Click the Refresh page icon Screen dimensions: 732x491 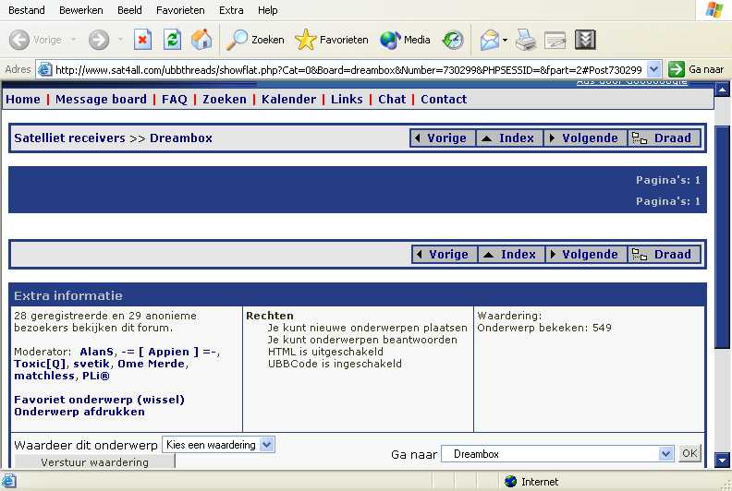click(172, 40)
